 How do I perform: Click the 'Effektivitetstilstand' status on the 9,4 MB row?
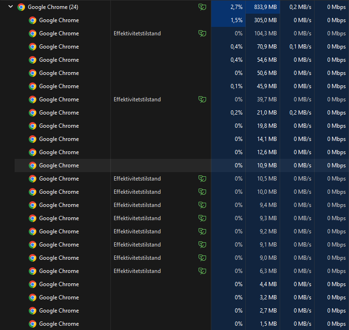[137, 205]
